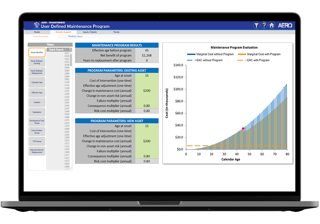Viewport: 320px width, 224px height.
Task: Open the Trends tab
Action: [116, 32]
